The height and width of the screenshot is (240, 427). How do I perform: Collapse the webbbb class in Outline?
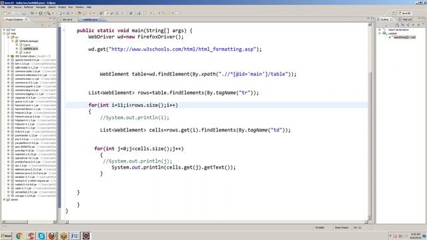380,33
